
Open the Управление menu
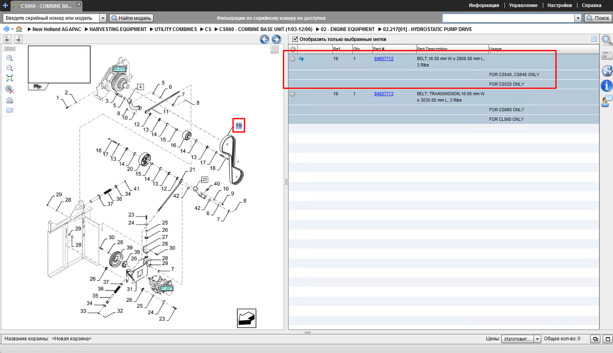(x=523, y=5)
